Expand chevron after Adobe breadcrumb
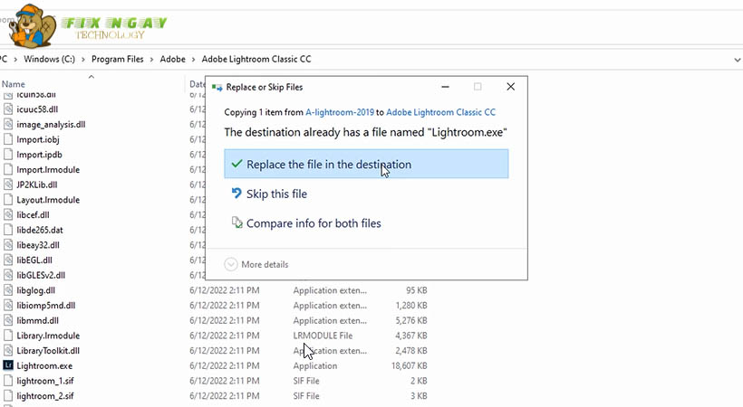The width and height of the screenshot is (743, 407). [x=193, y=60]
